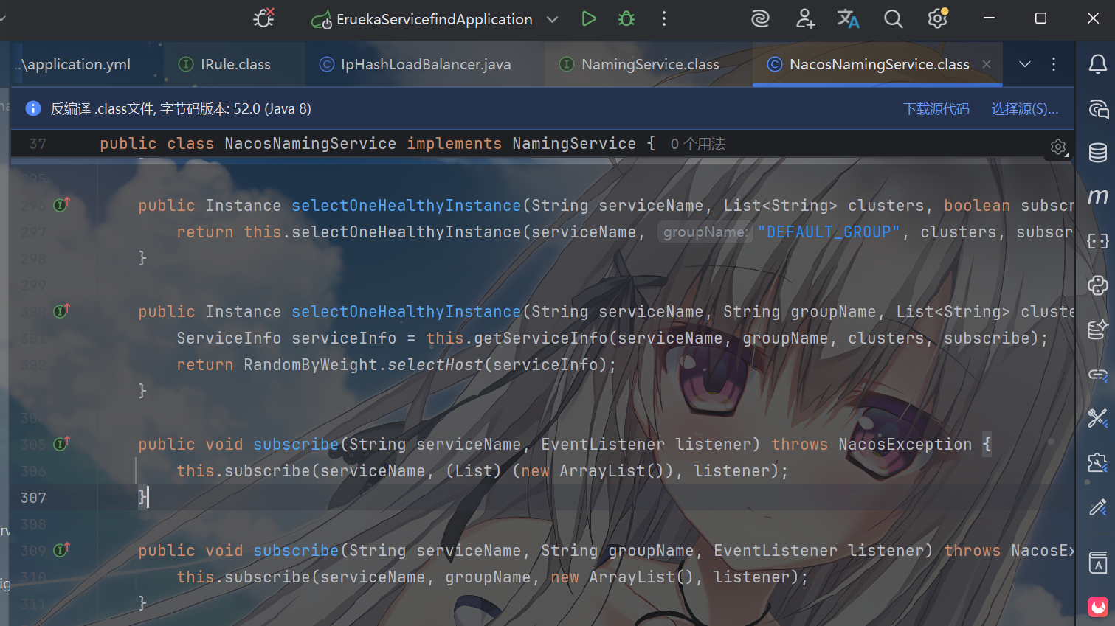Click implements gutter icon on line 300
The image size is (1115, 626).
pos(62,310)
